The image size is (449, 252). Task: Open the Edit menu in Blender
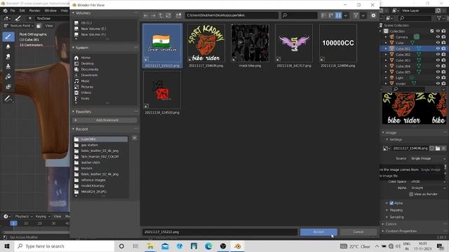tap(22, 10)
